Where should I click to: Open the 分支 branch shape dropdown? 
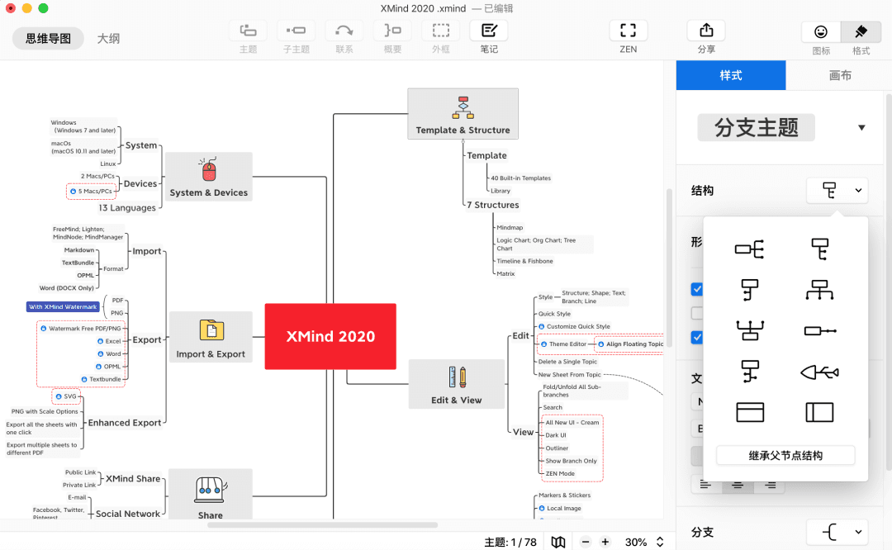837,533
